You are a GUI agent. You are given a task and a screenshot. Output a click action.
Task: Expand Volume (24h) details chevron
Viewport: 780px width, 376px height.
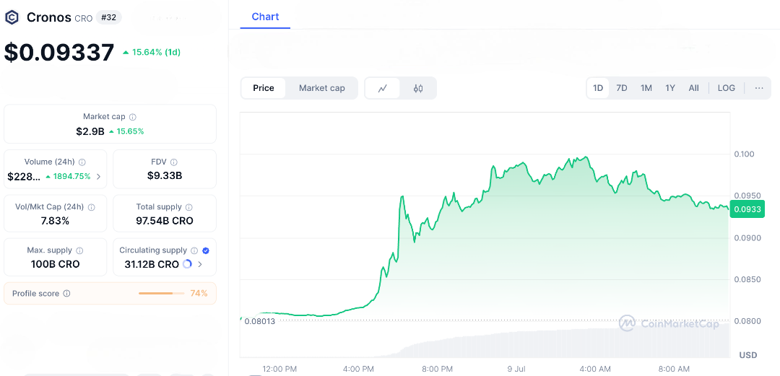98,176
